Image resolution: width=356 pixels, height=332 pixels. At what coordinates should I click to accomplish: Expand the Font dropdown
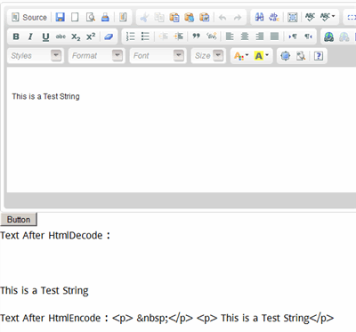tap(158, 55)
